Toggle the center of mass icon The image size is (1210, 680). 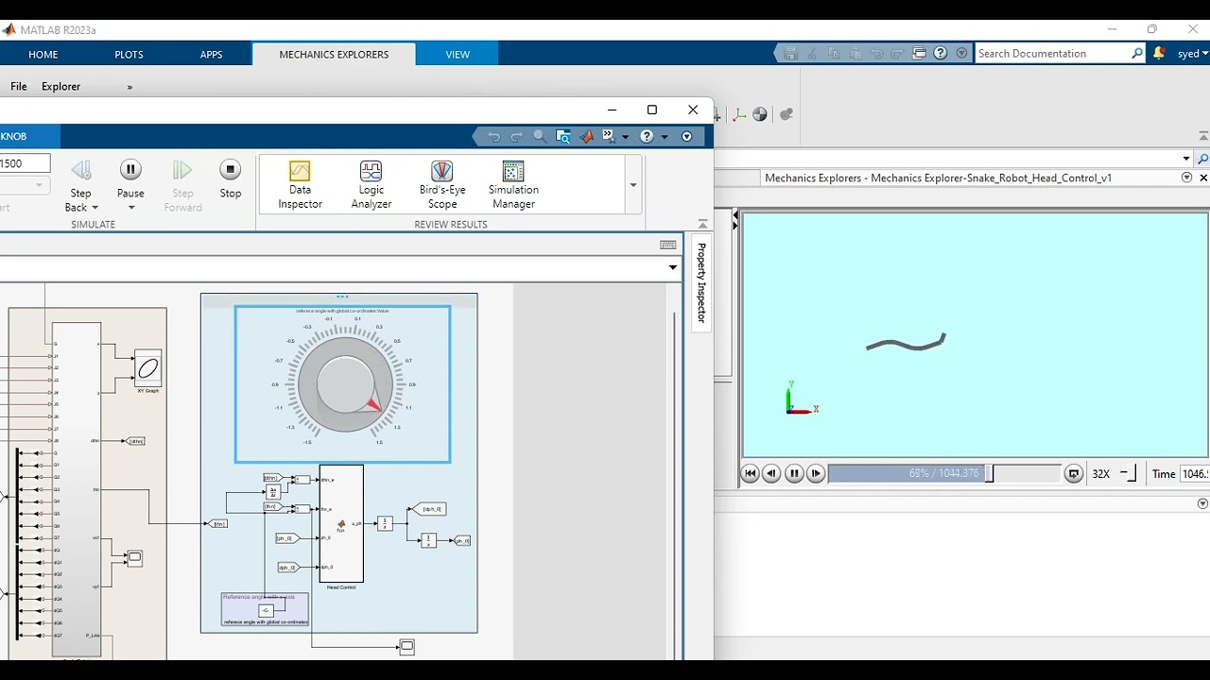(760, 114)
